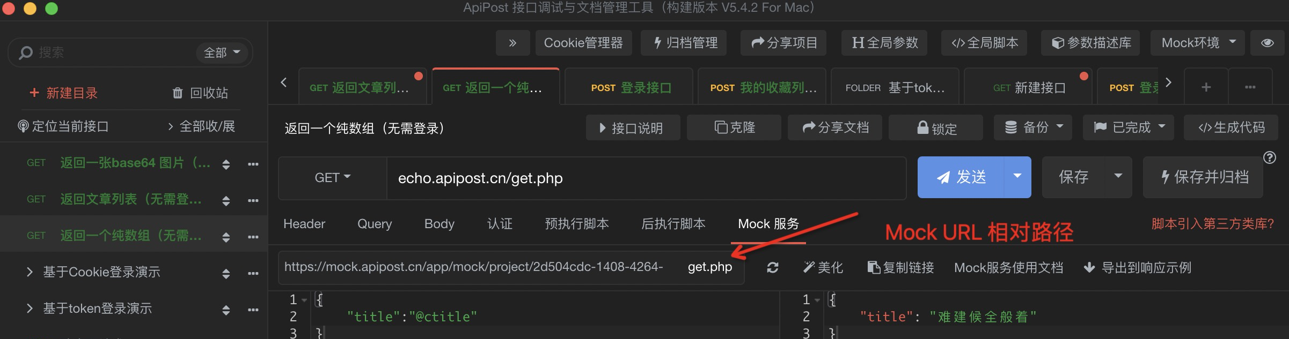Click the request URL input field
Screen dimensions: 1289x339
(646, 178)
